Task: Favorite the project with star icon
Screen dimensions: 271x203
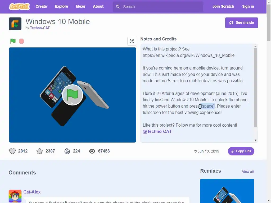Action: [x=40, y=151]
